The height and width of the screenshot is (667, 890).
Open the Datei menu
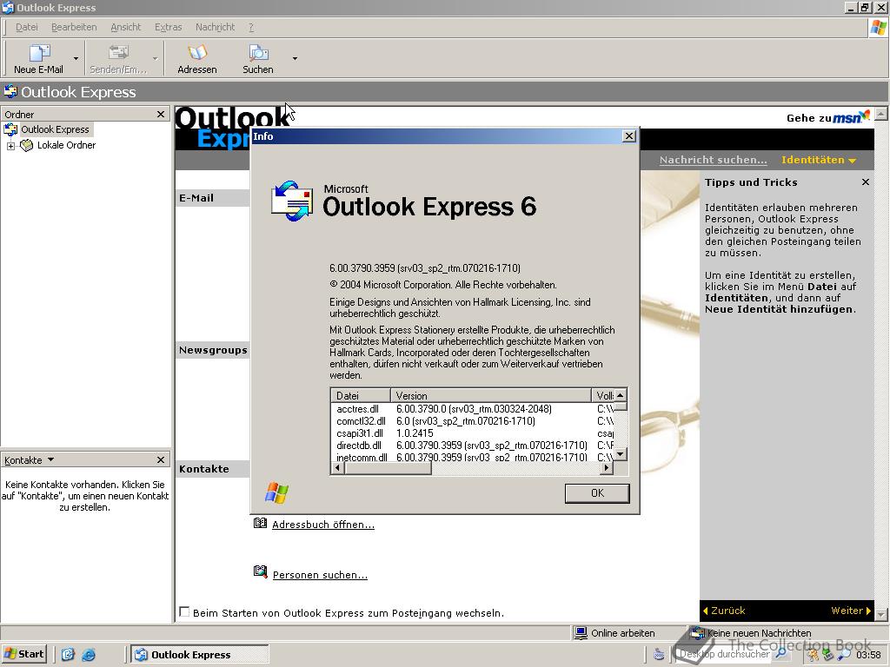[27, 27]
